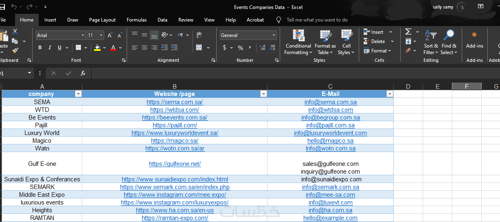Screen dimensions: 500x222
Task: Click the Cut scissors icon
Action: pyautogui.click(x=15, y=32)
